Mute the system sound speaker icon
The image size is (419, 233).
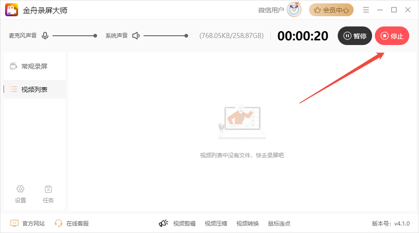[x=136, y=36]
